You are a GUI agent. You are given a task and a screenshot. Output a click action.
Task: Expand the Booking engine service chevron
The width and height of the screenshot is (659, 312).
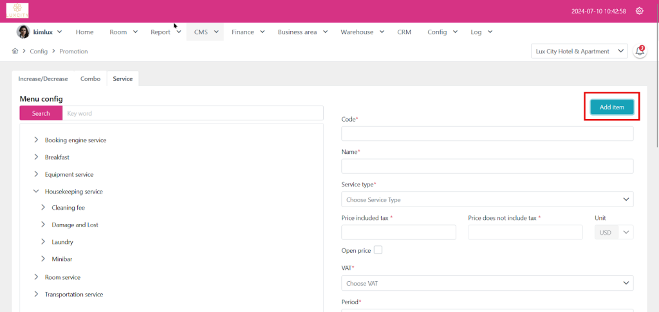37,140
